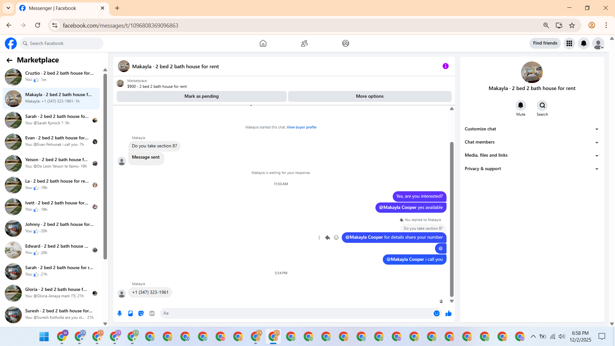Click the voice clip microphone icon
The height and width of the screenshot is (346, 615).
119,313
